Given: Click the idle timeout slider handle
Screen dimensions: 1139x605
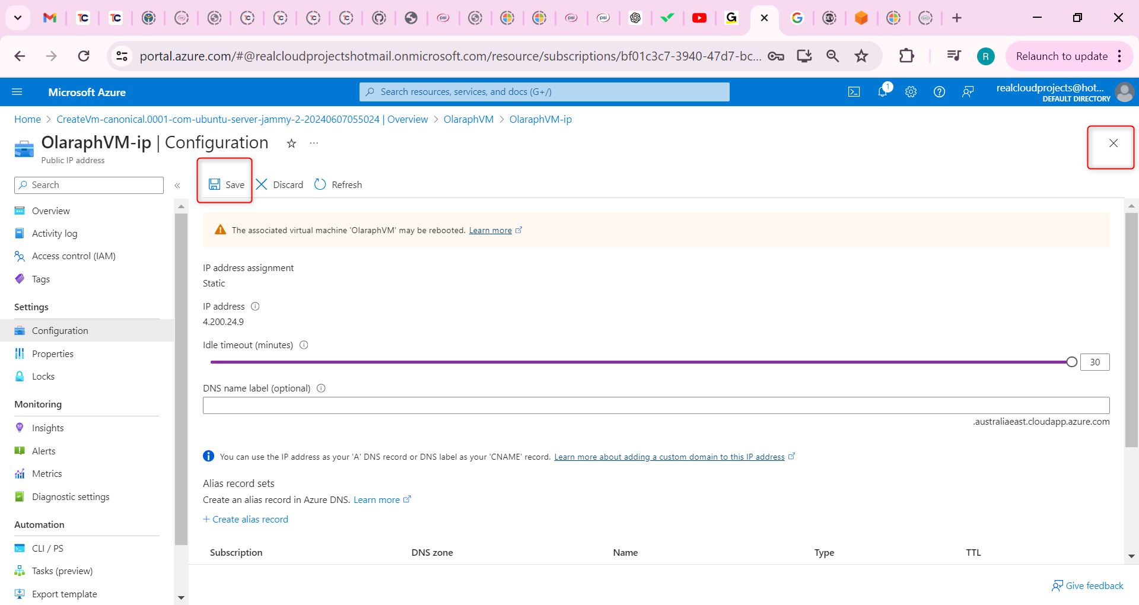Looking at the screenshot, I should [1071, 362].
